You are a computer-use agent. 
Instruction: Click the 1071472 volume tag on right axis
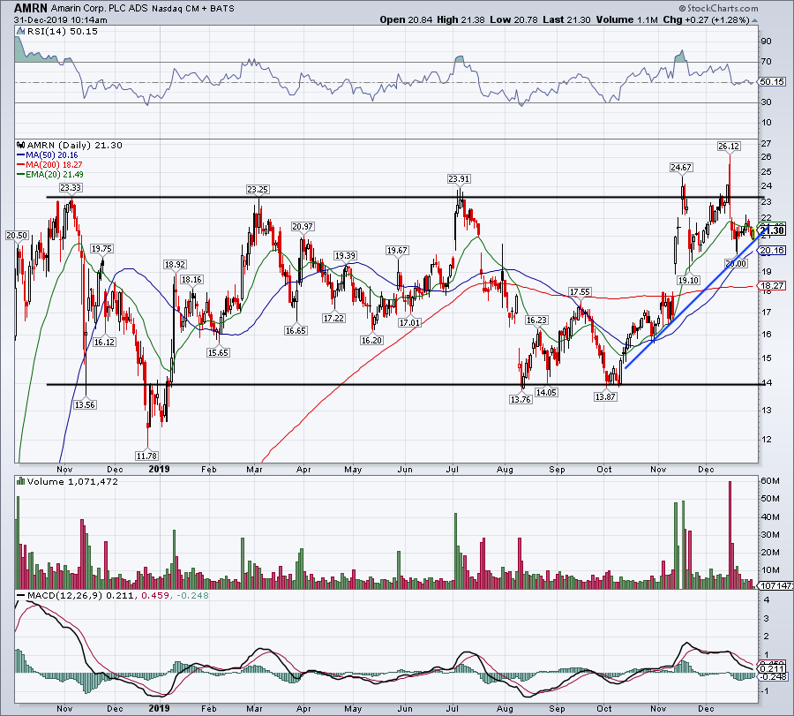775,585
